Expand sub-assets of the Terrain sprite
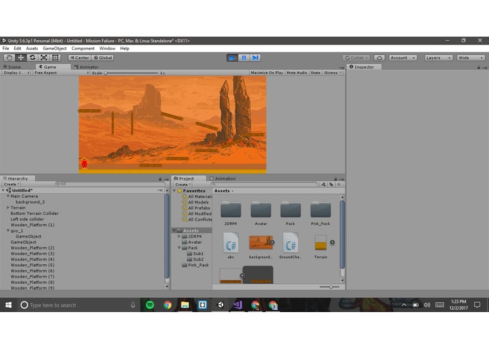The height and width of the screenshot is (348, 489). point(332,242)
